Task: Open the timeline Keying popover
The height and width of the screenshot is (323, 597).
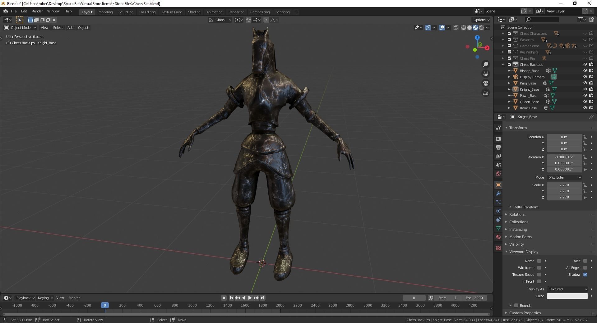Action: click(45, 298)
